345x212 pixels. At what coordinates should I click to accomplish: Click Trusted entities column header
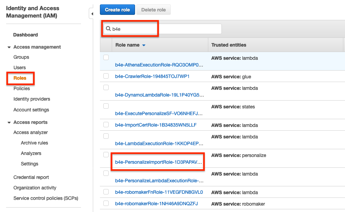point(229,45)
